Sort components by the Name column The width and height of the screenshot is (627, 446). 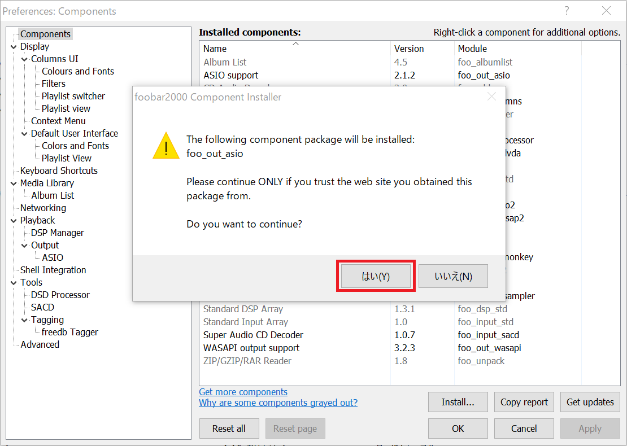point(295,49)
